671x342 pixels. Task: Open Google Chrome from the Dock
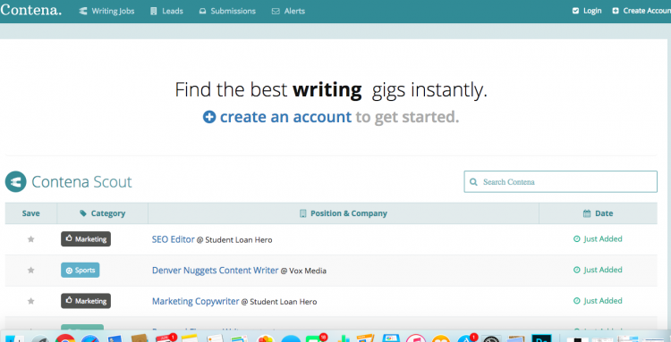pos(65,338)
